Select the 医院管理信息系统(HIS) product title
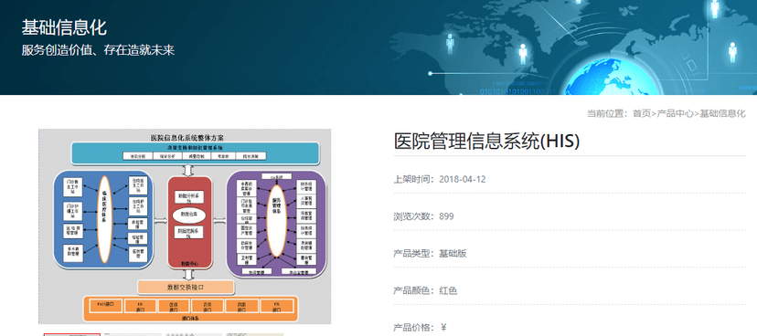757x336 pixels. pyautogui.click(x=486, y=142)
